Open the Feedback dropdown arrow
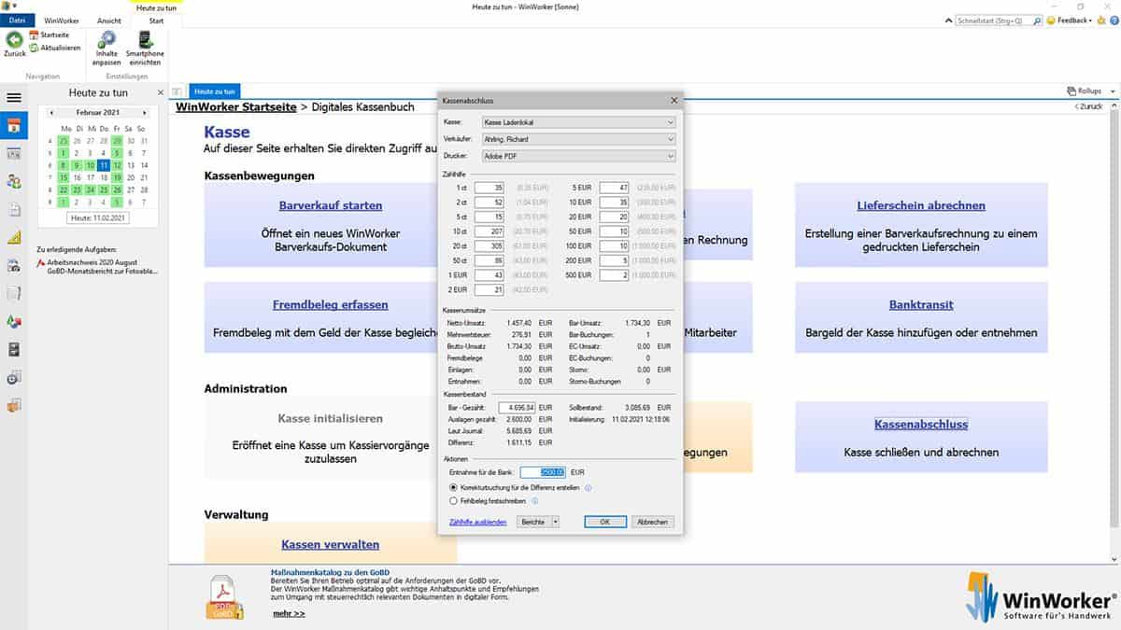The height and width of the screenshot is (630, 1121). tap(1090, 20)
